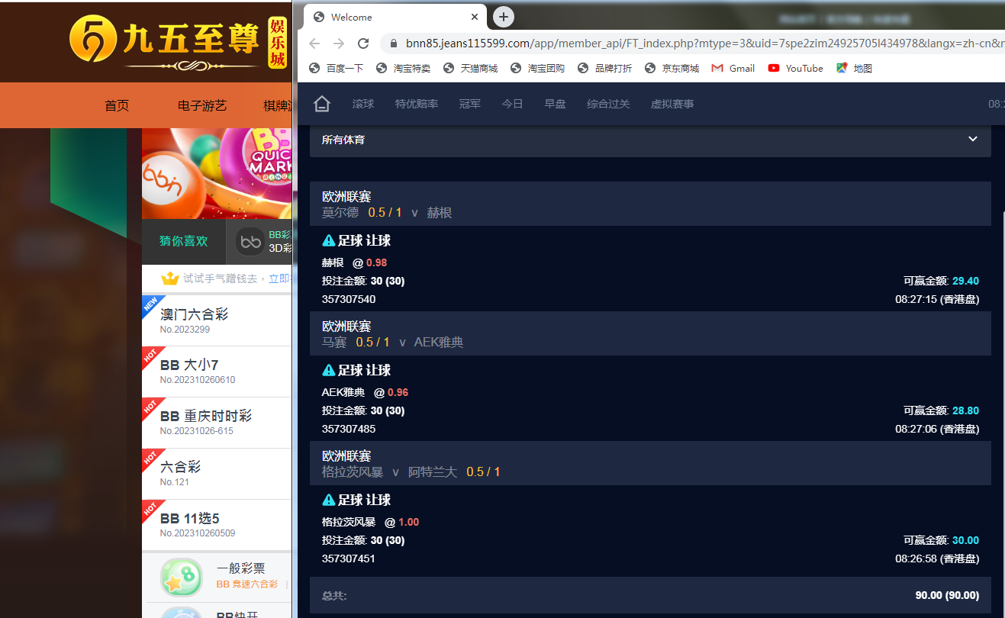Viewport: 1005px width, 618px height.
Task: Open the BB 重庆时时彩 lottery entry
Action: click(217, 423)
